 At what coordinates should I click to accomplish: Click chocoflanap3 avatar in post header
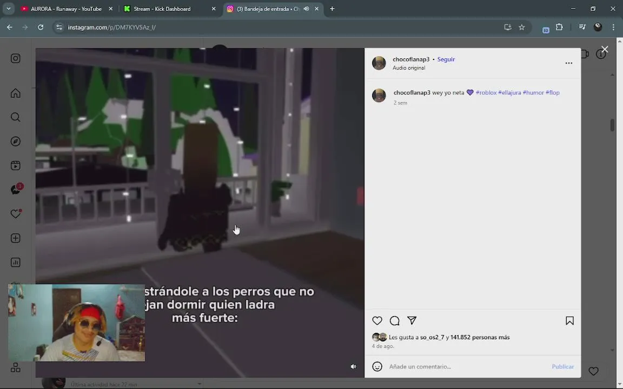(x=379, y=63)
